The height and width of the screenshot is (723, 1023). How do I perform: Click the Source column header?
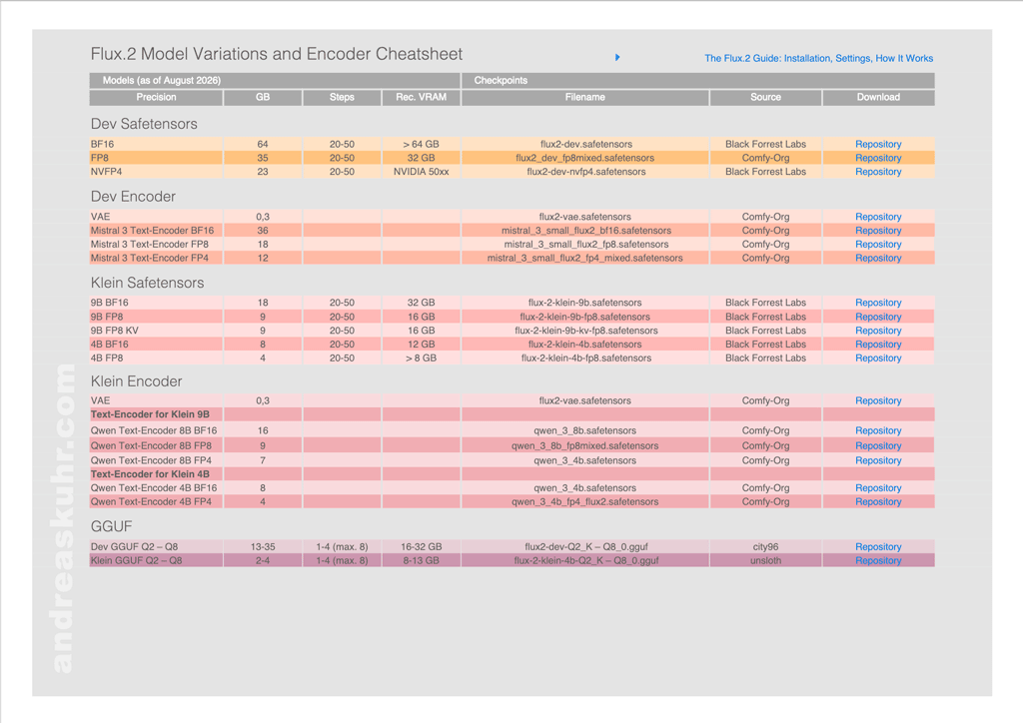(x=765, y=97)
